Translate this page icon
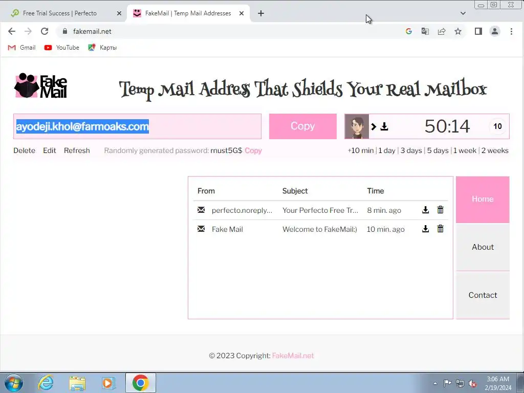The height and width of the screenshot is (393, 524). tap(425, 31)
